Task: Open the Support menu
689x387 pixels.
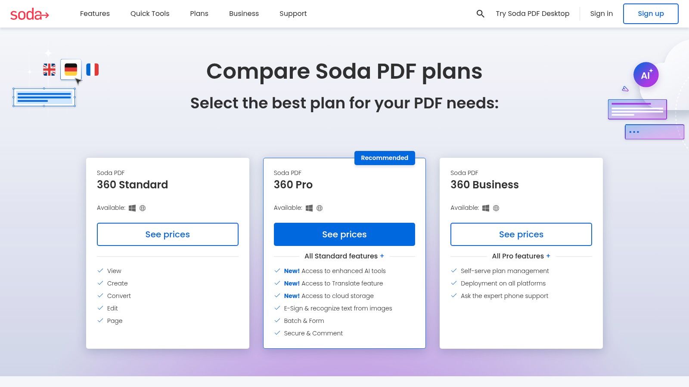Action: click(x=293, y=13)
